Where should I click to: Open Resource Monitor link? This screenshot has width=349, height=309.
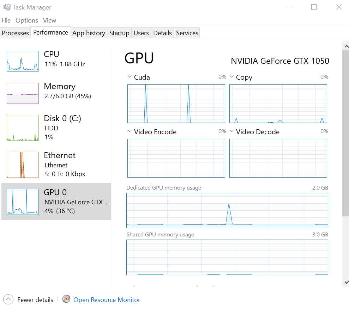point(107,300)
